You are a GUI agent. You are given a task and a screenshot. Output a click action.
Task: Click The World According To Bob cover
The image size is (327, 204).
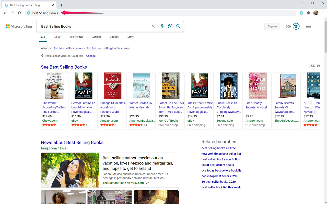pos(54,86)
